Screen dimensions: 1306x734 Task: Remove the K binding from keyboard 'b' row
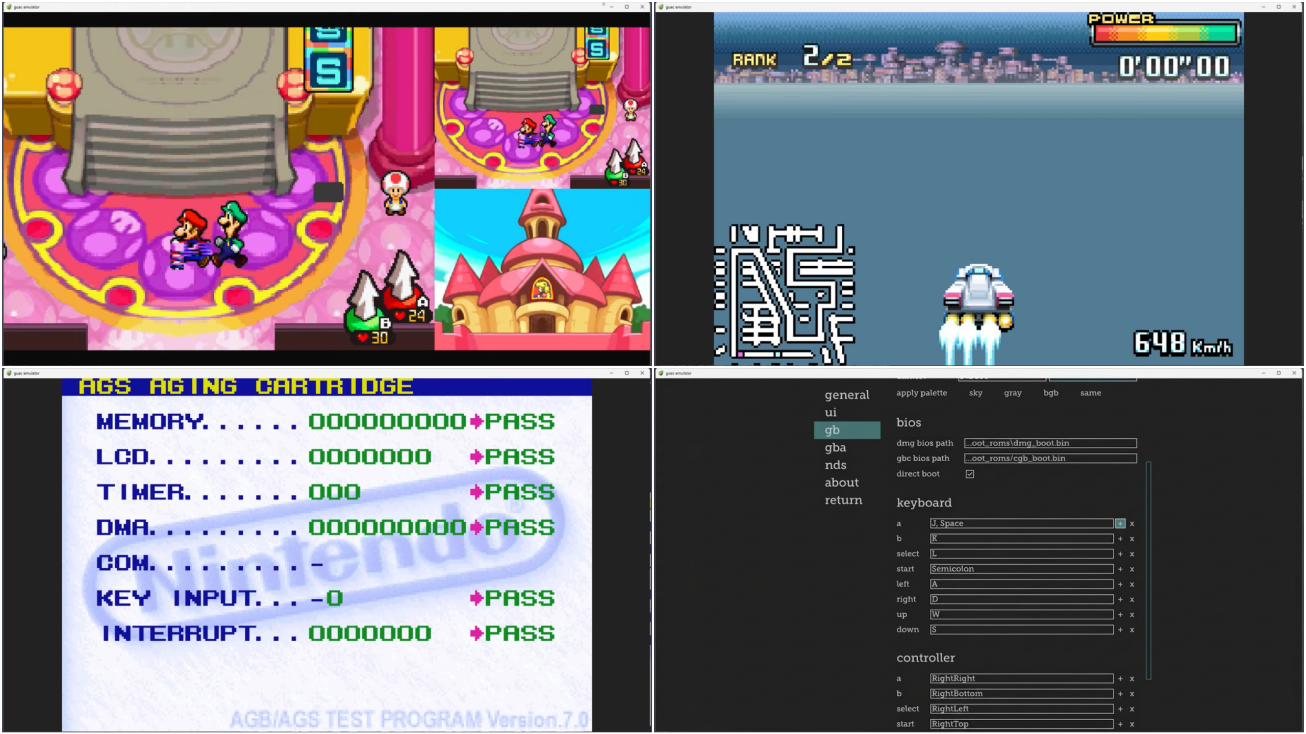(x=1132, y=539)
